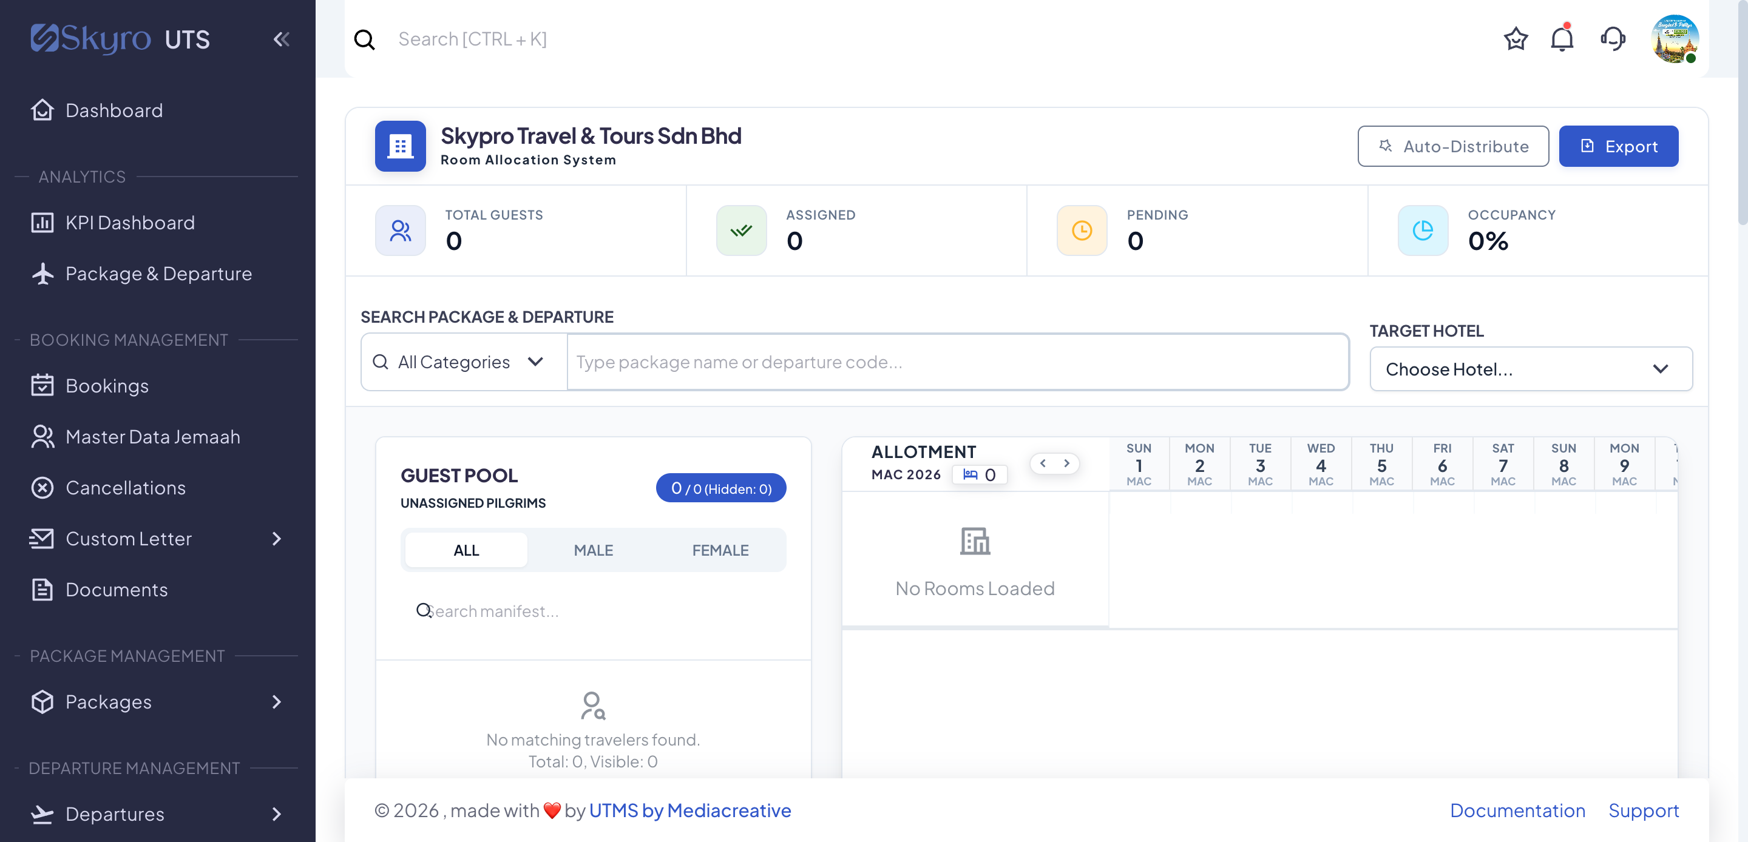This screenshot has height=842, width=1748.
Task: Click the Skypro Travel & Tours Sdn Bhd title
Action: (591, 136)
